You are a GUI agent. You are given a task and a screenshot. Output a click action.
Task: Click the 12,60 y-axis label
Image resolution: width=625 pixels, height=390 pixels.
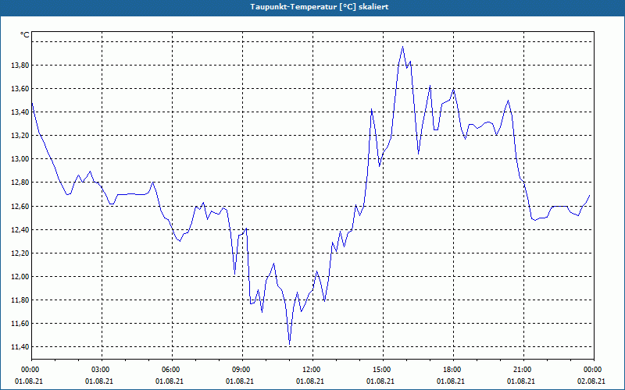pos(20,206)
